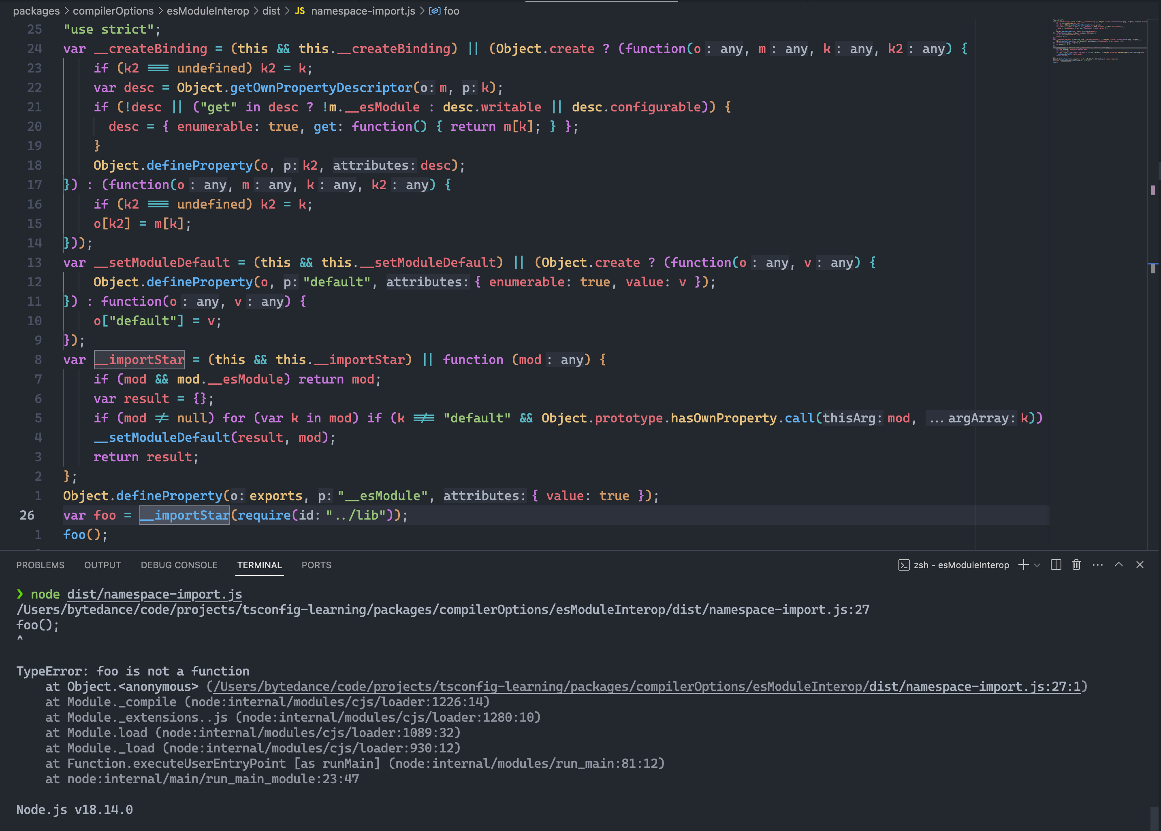Click hasOwnProperty in line 5
1161x831 pixels.
point(723,418)
